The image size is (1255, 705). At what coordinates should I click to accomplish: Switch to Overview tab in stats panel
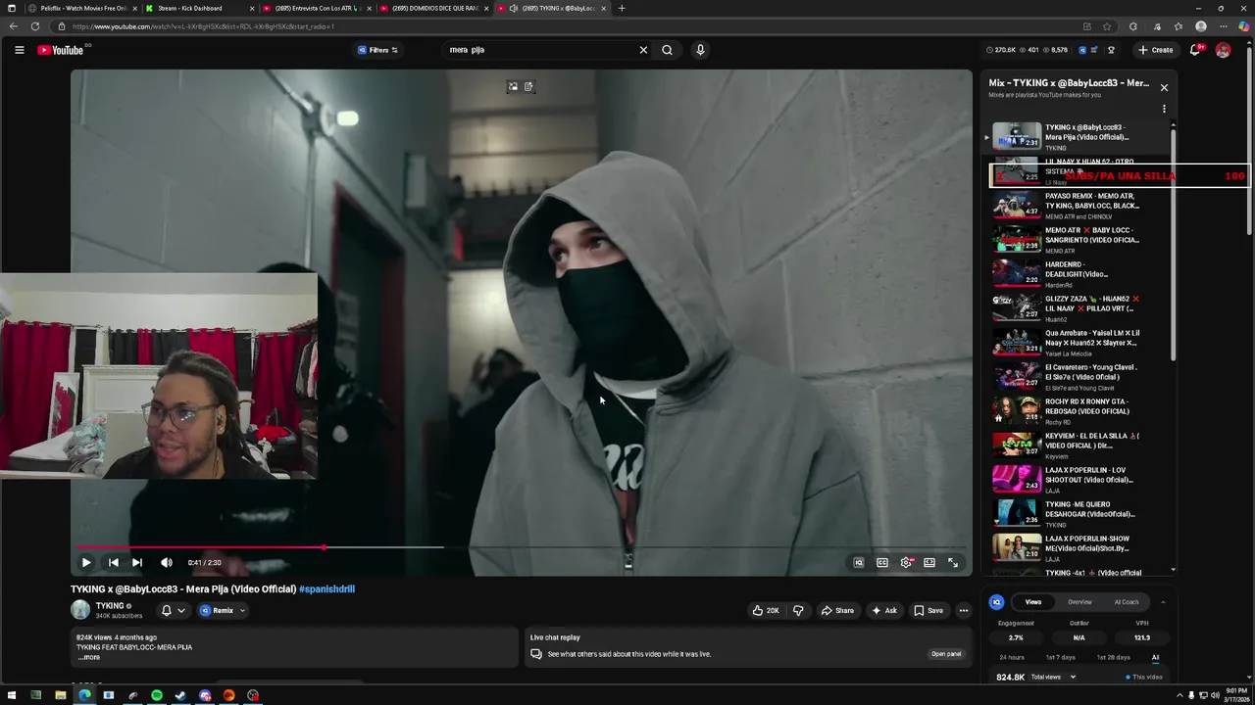coord(1079,602)
